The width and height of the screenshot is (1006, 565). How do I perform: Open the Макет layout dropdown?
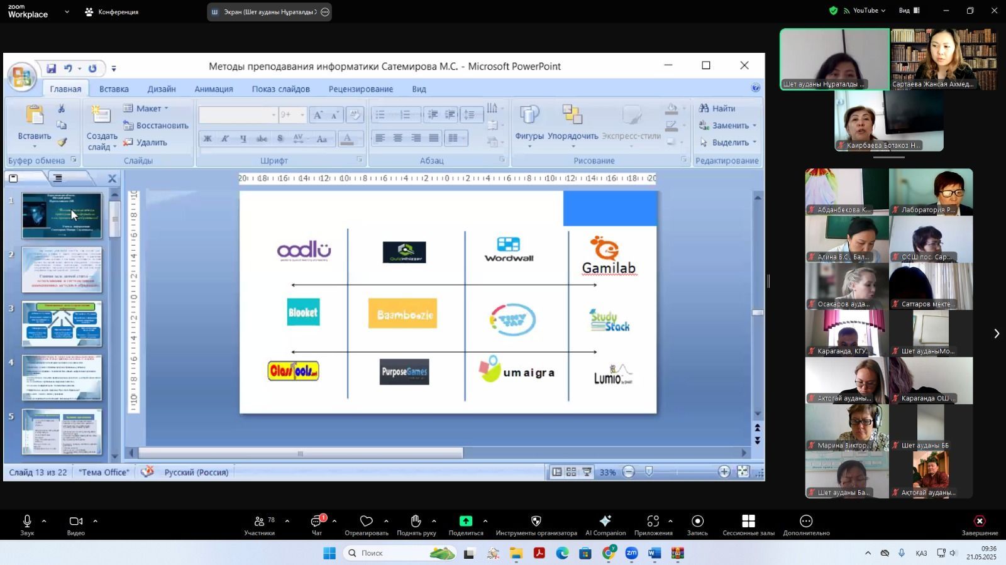pyautogui.click(x=148, y=108)
